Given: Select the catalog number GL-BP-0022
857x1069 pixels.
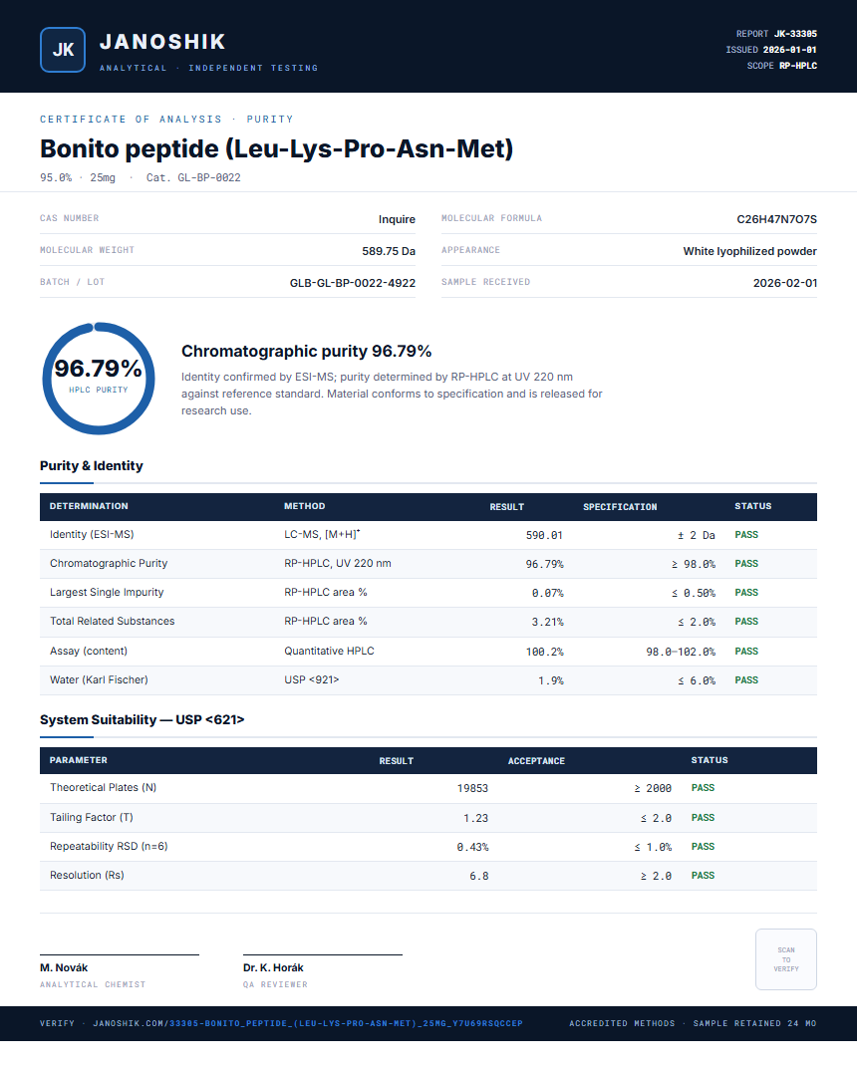Looking at the screenshot, I should coord(208,177).
